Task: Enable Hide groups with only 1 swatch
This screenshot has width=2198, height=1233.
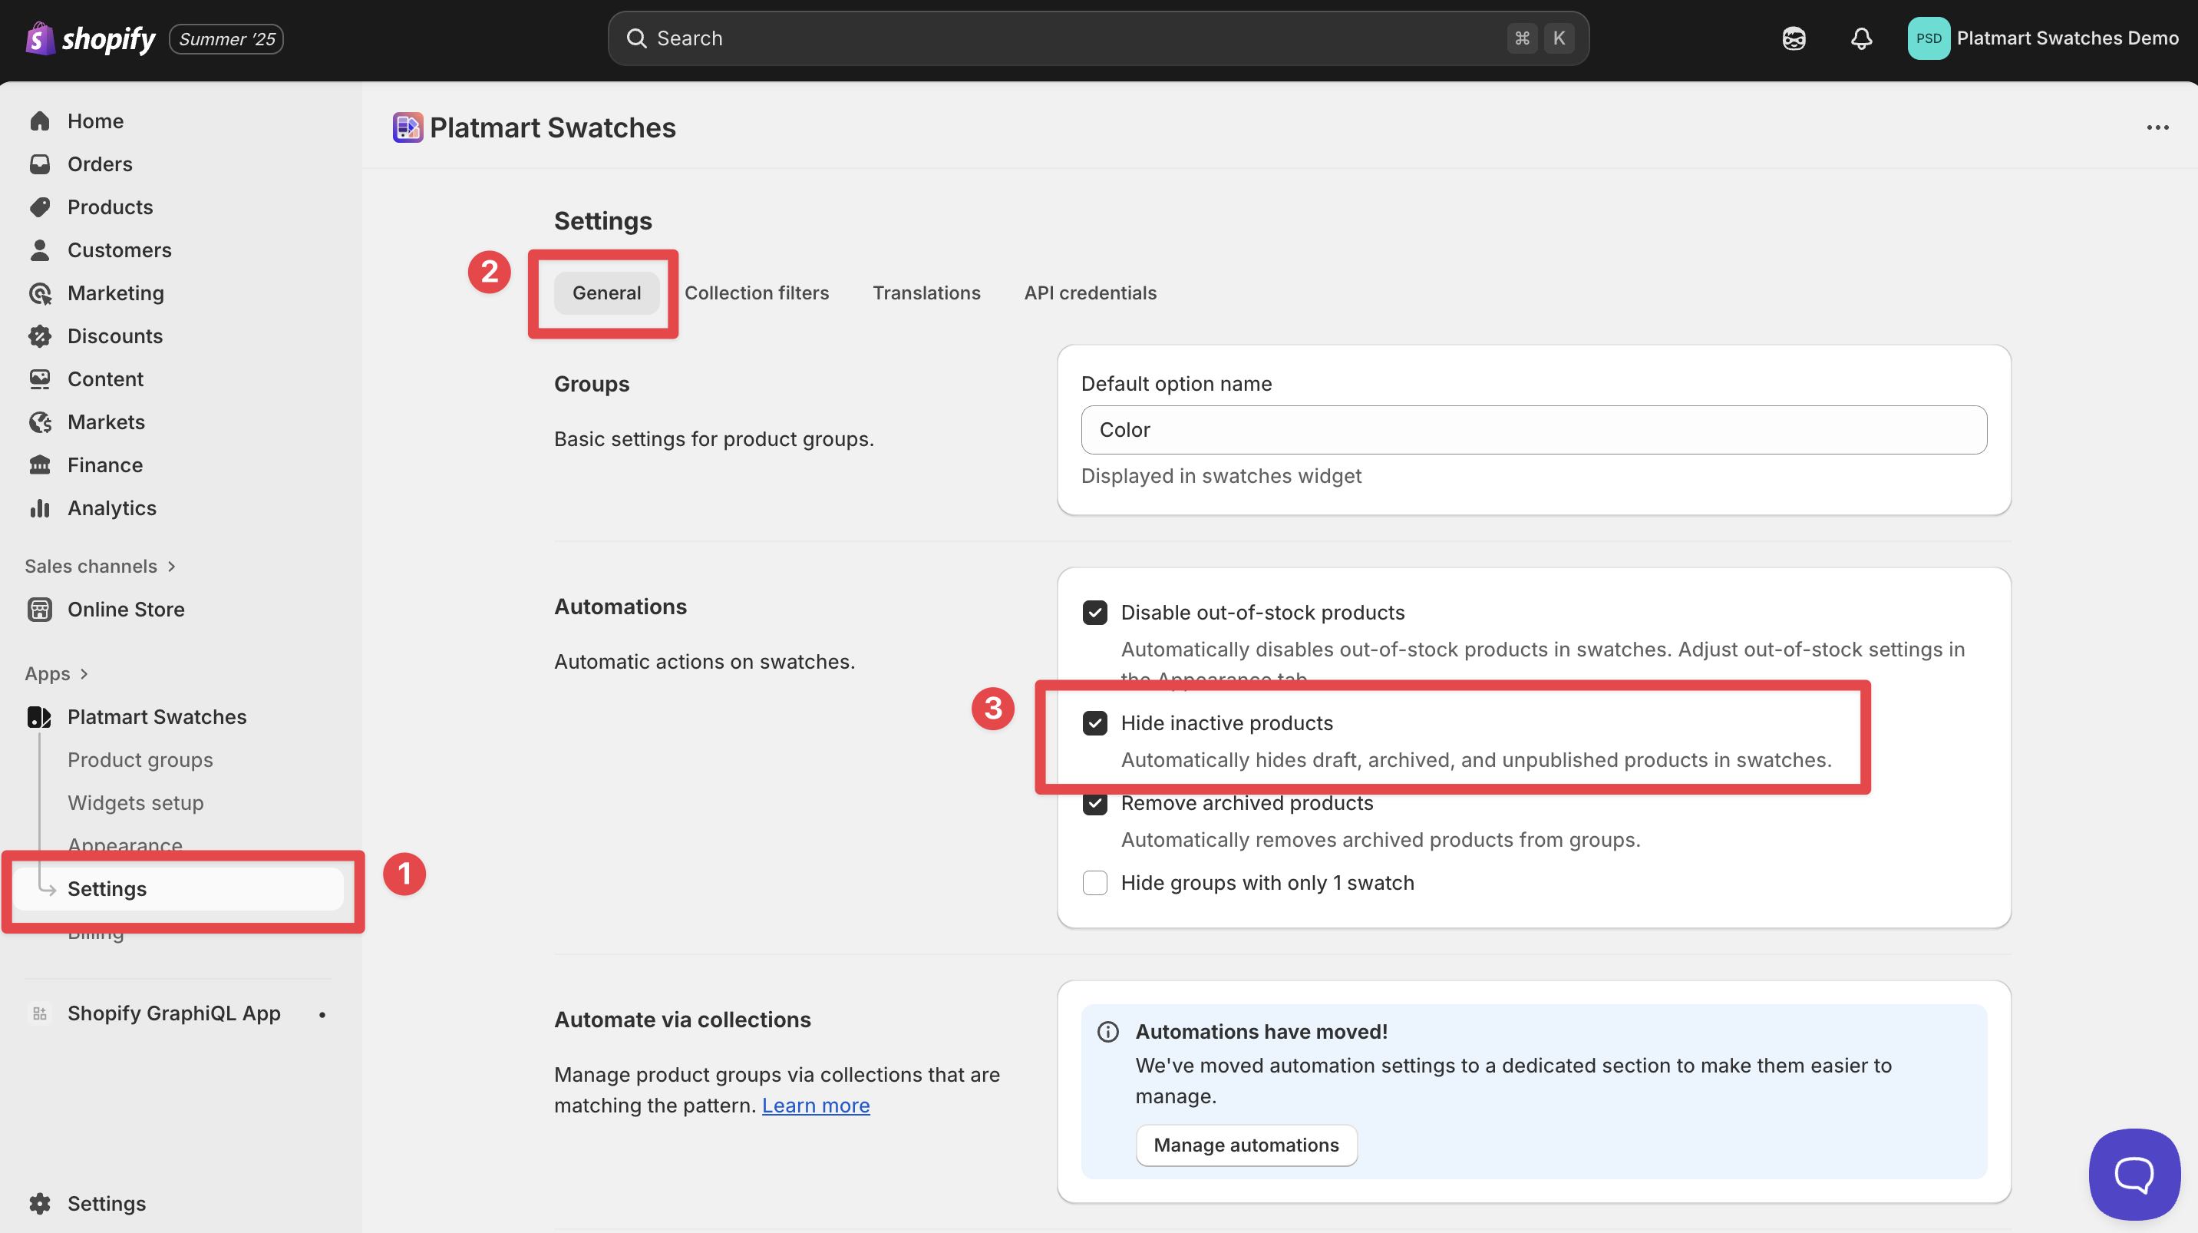Action: coord(1094,882)
